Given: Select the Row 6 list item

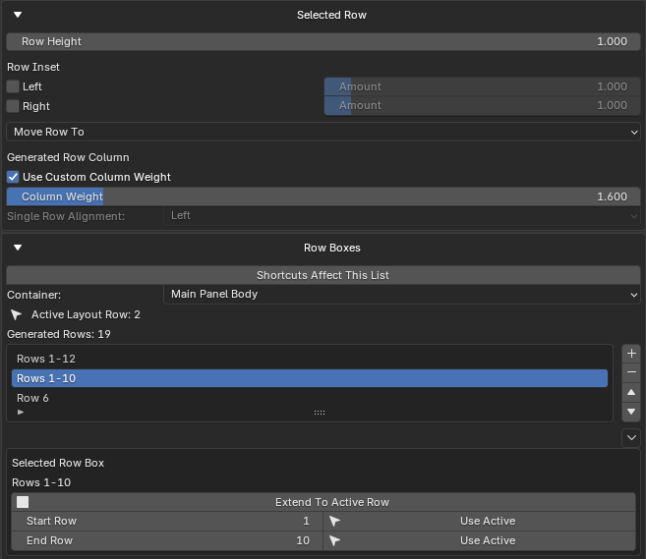Looking at the screenshot, I should [310, 398].
